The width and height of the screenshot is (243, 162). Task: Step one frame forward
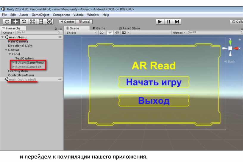point(177,22)
